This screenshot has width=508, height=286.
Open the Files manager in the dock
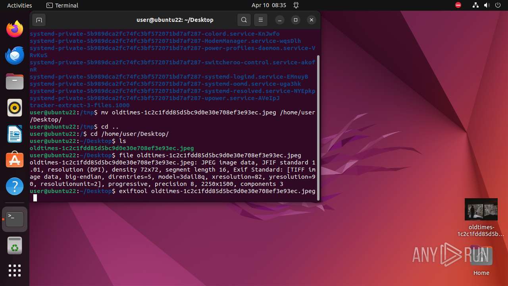[15, 81]
